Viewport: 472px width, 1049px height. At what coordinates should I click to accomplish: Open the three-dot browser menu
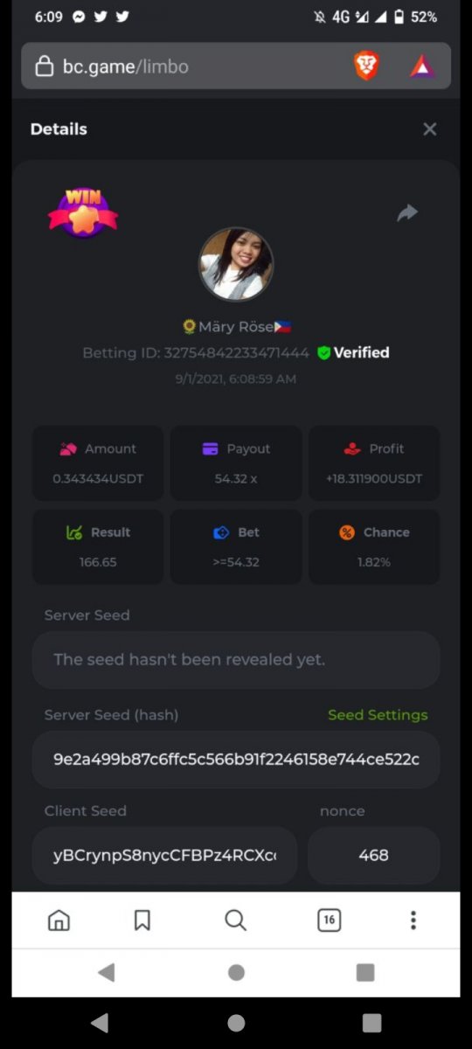[x=413, y=920]
